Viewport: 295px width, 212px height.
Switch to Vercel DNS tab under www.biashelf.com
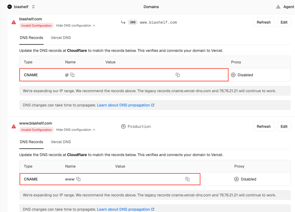(x=61, y=142)
